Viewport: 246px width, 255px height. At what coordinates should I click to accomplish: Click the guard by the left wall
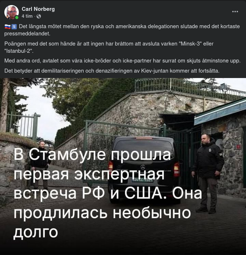pos(41,164)
